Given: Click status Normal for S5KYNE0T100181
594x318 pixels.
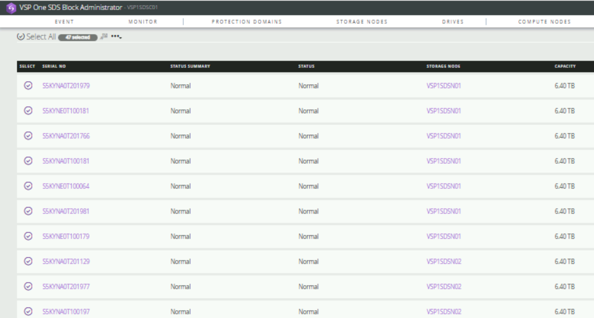Looking at the screenshot, I should (308, 111).
